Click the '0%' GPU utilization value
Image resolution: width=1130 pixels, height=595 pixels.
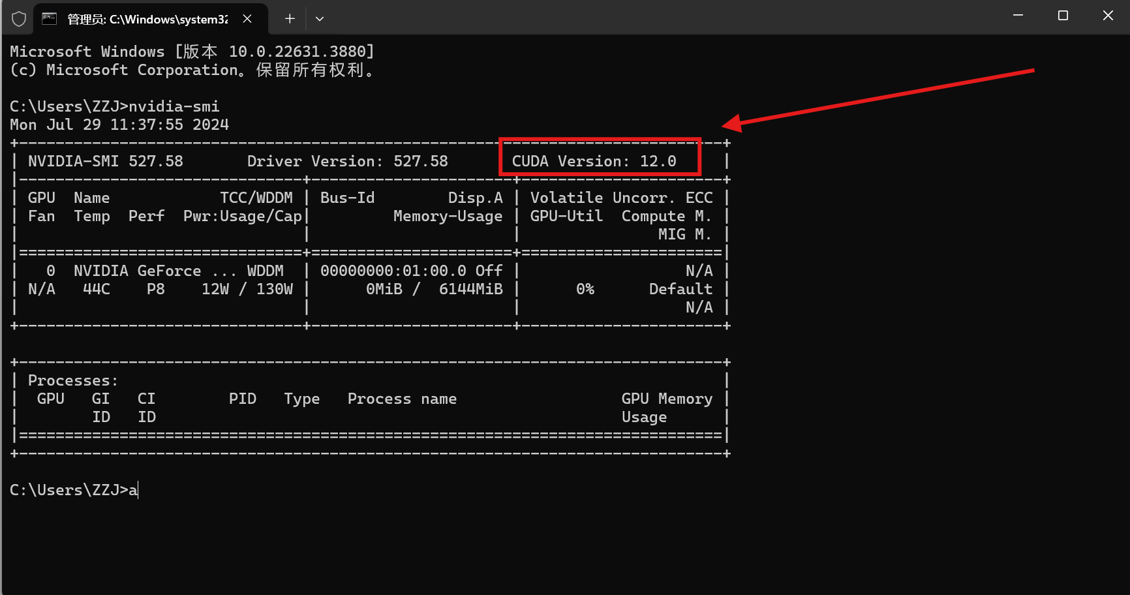(x=585, y=289)
